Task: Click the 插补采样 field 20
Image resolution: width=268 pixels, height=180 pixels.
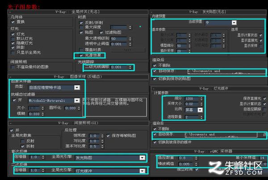Action: (x=182, y=51)
